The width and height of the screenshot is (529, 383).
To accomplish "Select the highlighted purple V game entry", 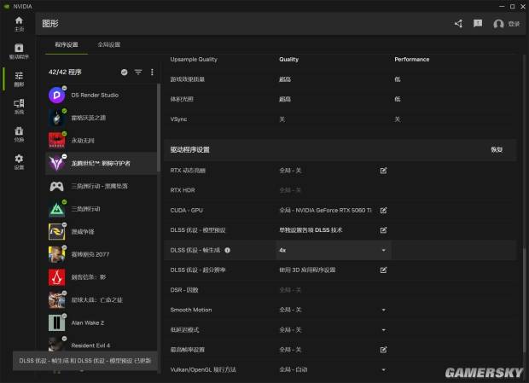I will click(102, 164).
